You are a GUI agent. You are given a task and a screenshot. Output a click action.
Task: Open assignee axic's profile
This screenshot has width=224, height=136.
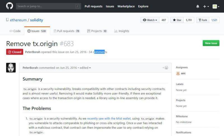coord(183,73)
